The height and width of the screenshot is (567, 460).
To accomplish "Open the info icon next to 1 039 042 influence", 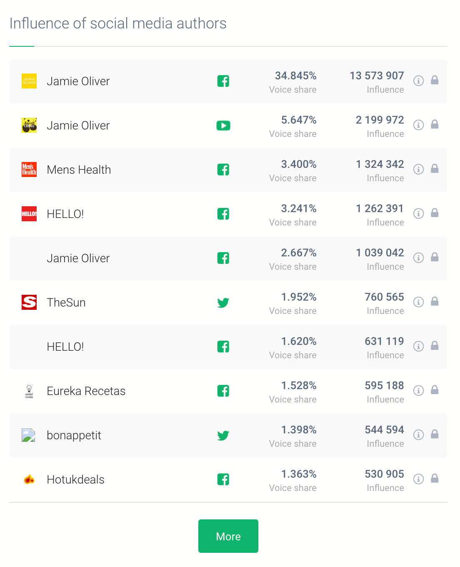I will click(x=418, y=258).
